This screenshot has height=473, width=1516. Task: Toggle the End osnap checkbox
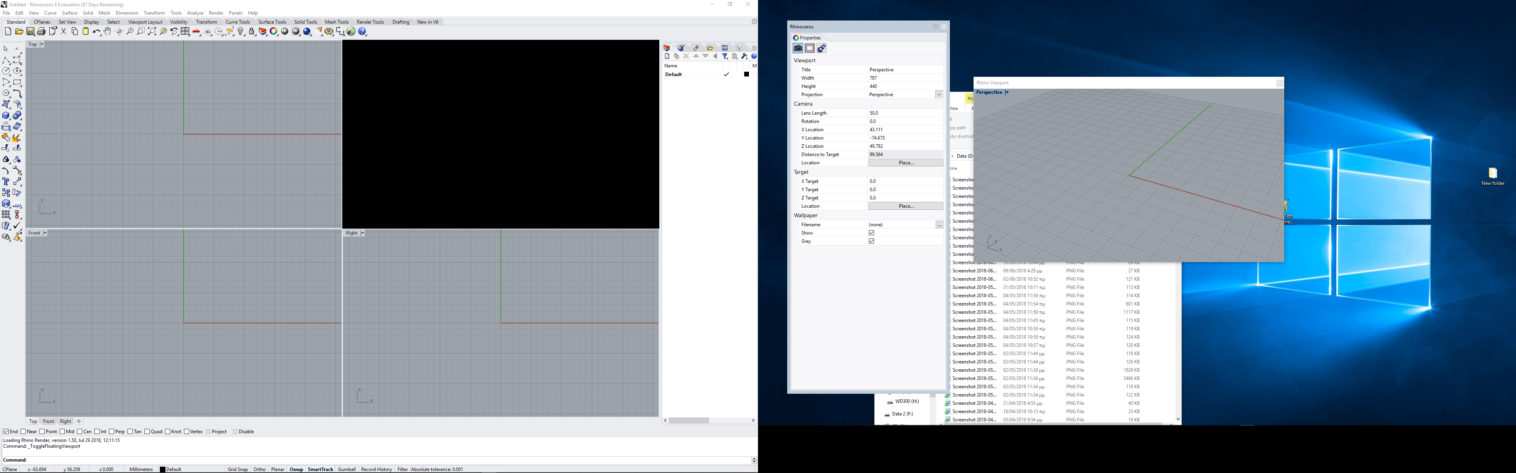[6, 431]
